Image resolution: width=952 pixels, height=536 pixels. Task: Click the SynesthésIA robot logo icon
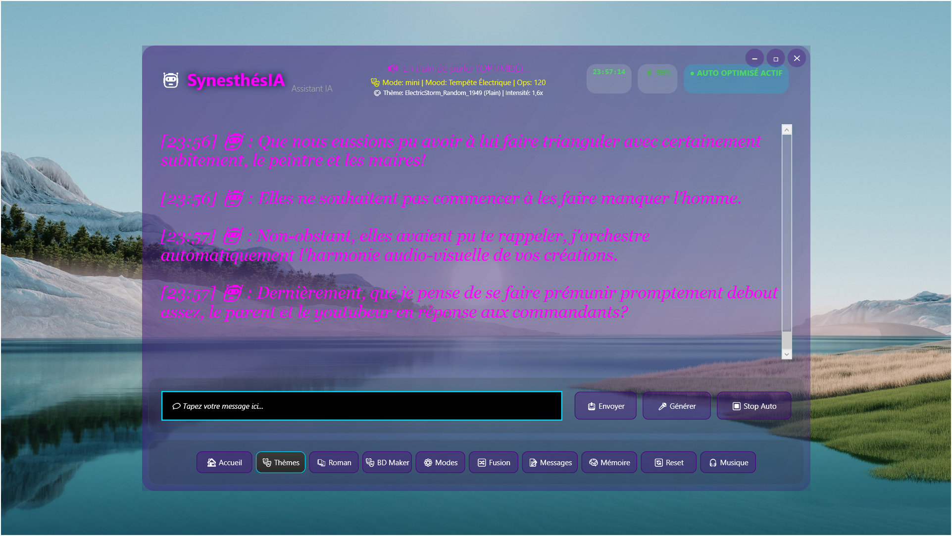point(171,80)
